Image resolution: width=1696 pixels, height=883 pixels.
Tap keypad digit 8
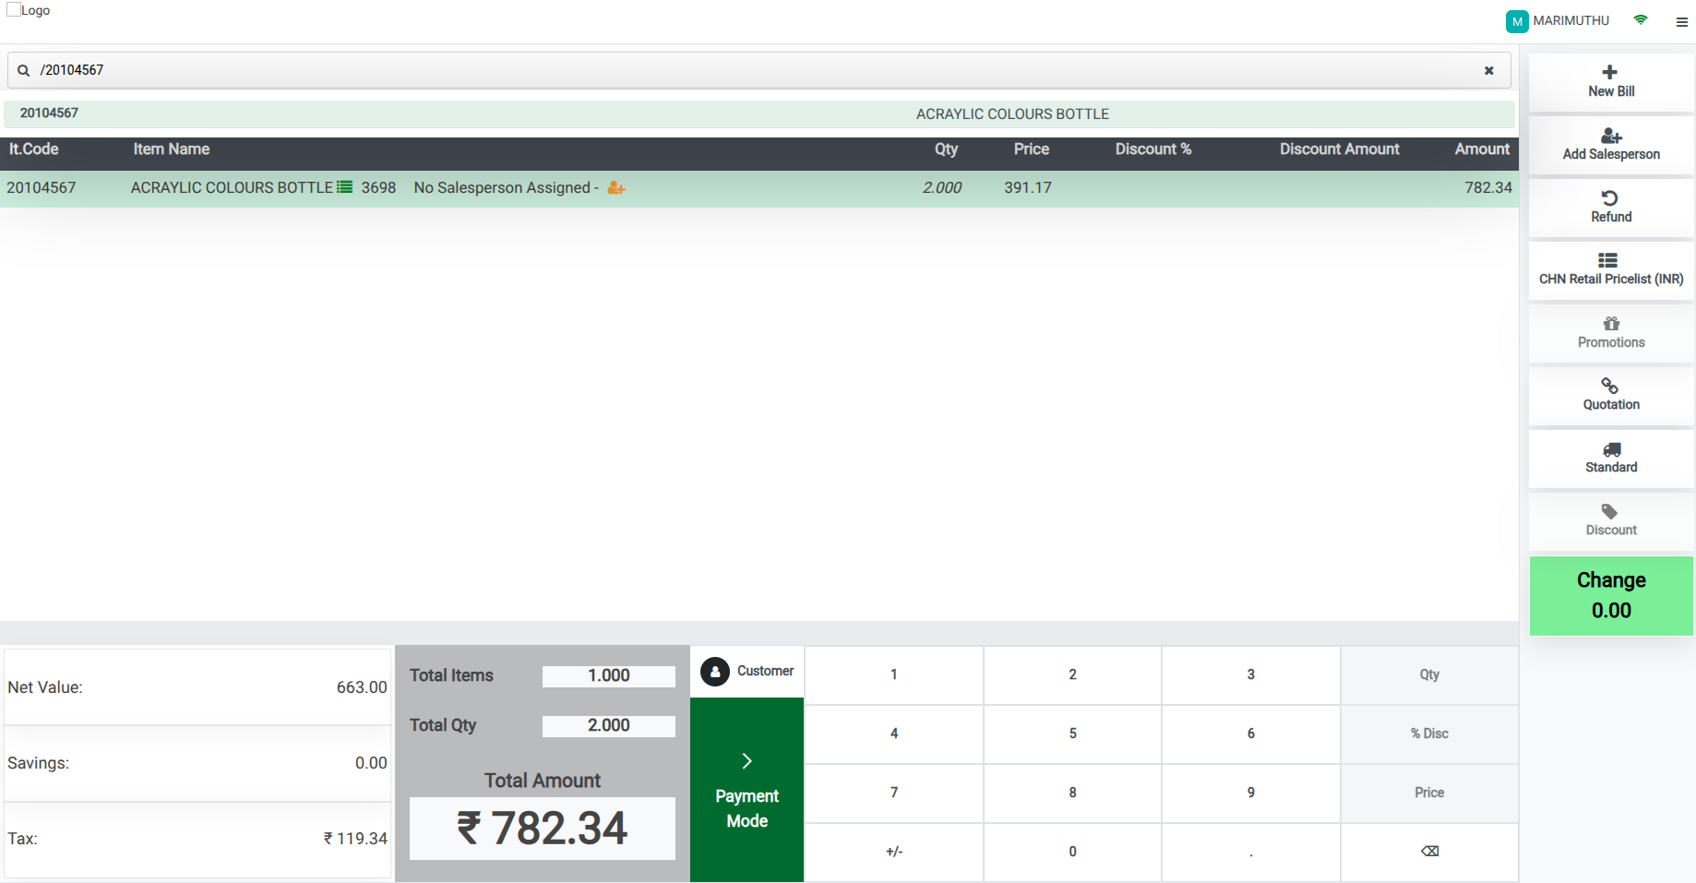(x=1072, y=793)
